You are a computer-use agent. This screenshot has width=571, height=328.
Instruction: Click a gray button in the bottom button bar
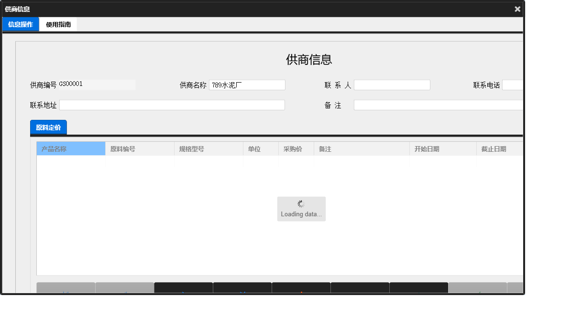tap(66, 287)
